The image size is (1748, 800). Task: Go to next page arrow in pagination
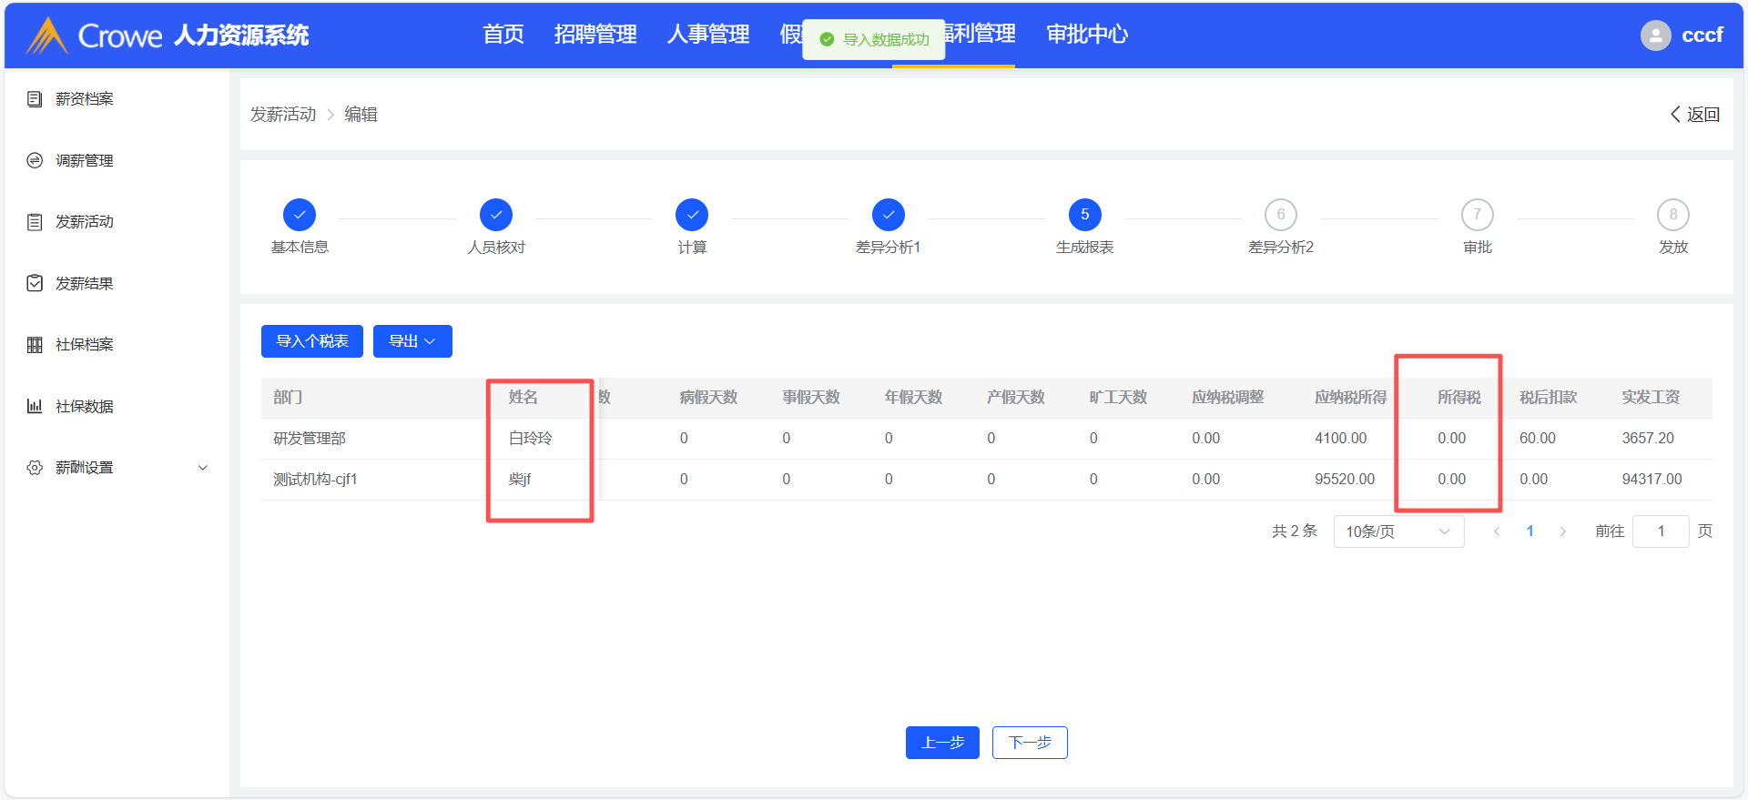[x=1563, y=532]
